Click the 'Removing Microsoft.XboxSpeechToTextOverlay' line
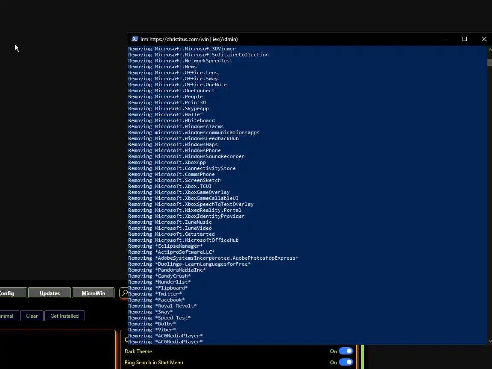Image resolution: width=492 pixels, height=369 pixels. click(191, 204)
